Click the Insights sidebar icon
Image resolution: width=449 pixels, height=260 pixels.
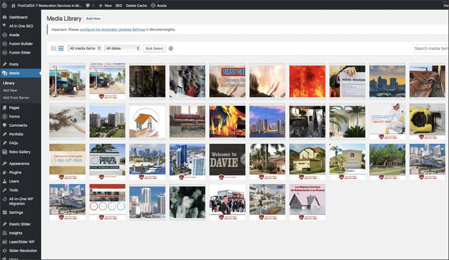point(5,233)
